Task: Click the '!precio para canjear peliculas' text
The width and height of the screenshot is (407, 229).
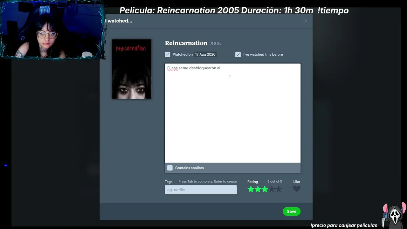Action: pos(344,225)
